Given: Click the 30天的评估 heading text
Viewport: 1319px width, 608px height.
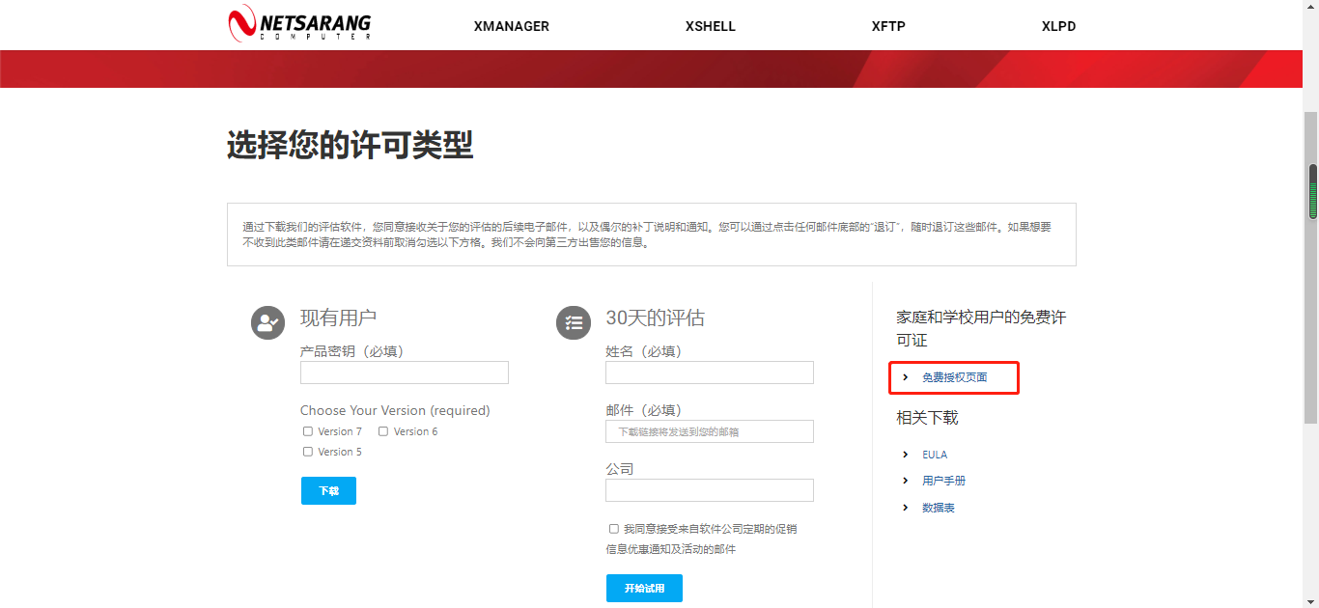Looking at the screenshot, I should pyautogui.click(x=655, y=318).
